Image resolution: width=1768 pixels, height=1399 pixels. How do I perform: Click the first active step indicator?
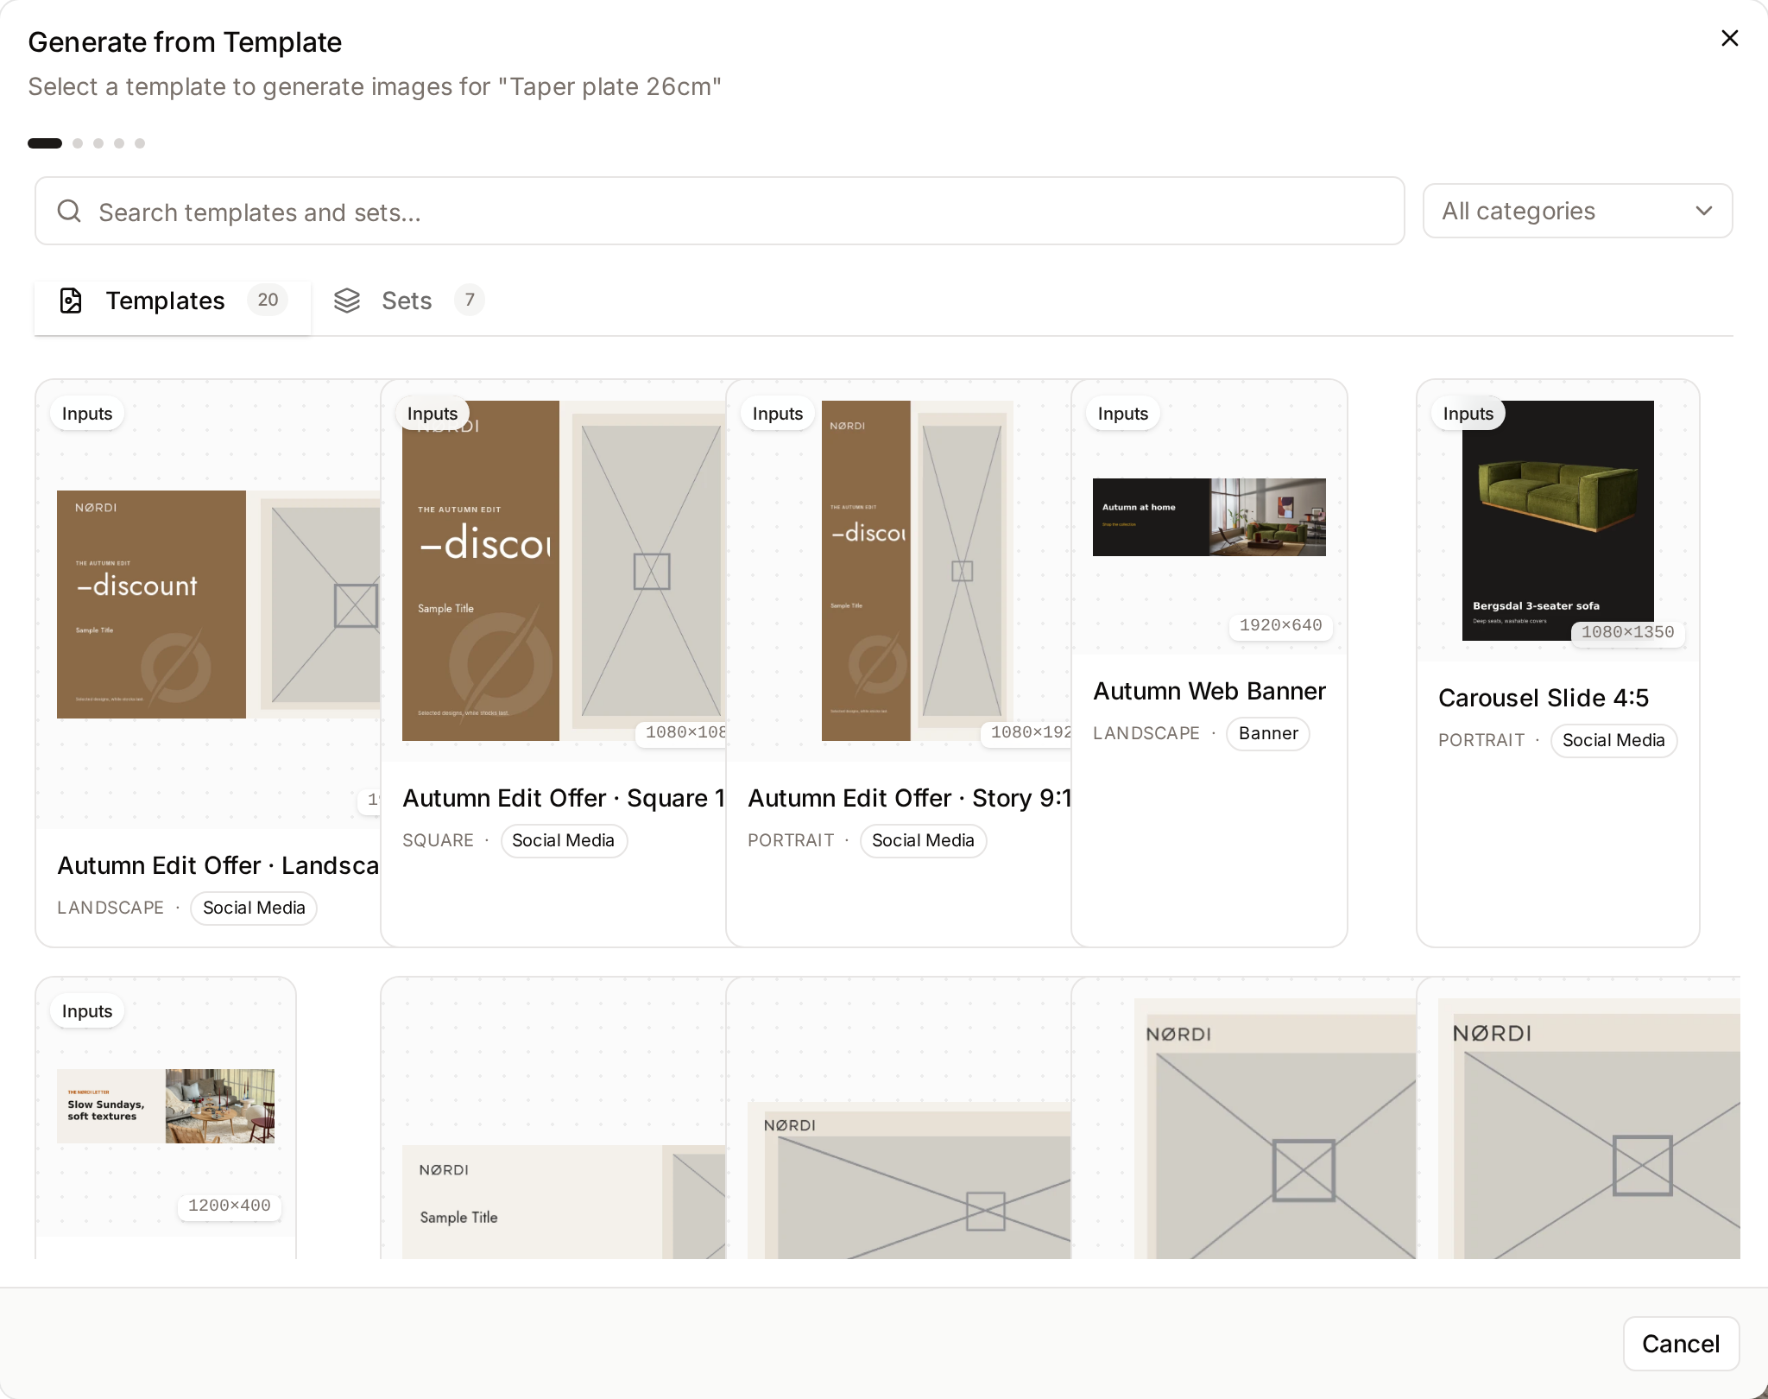(45, 143)
